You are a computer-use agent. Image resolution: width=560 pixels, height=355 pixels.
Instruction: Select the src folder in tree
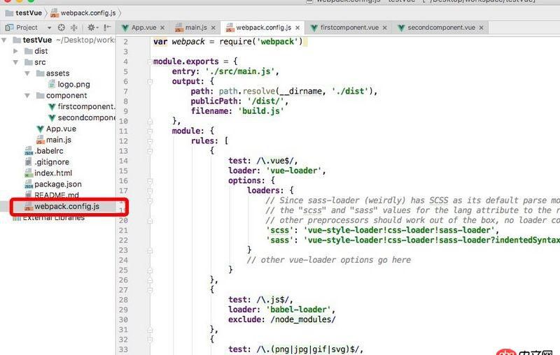pos(40,62)
